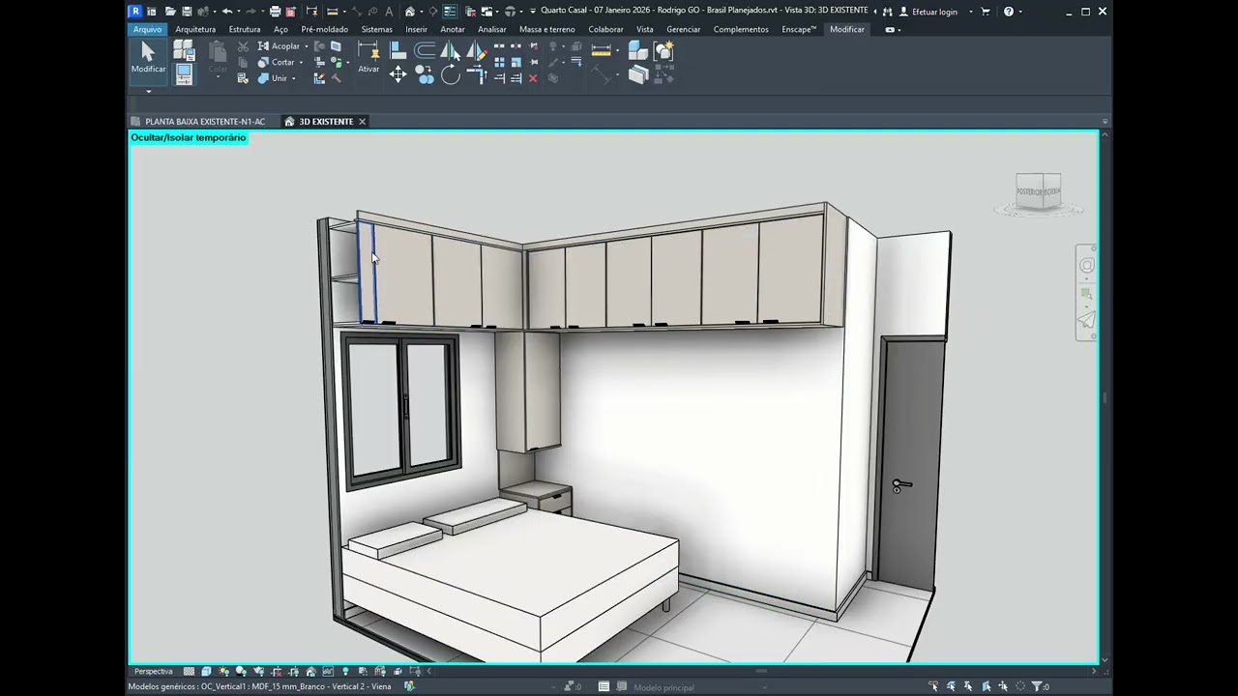Toggle select pinned elements in status bar

click(968, 686)
